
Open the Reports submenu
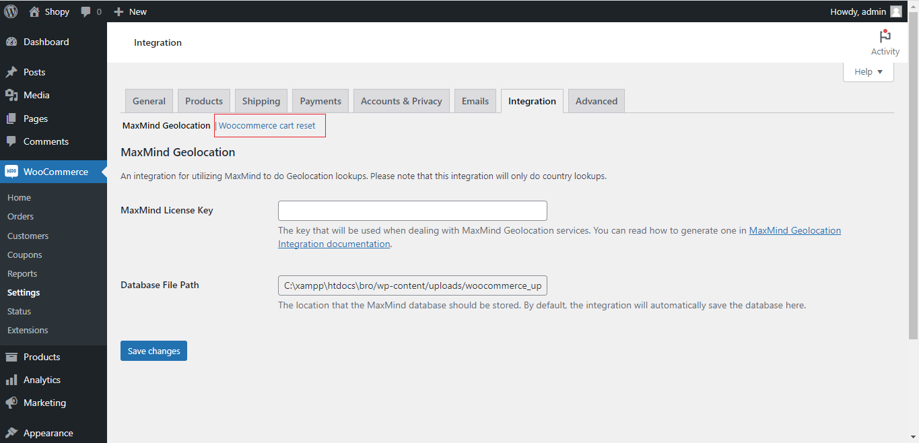click(22, 273)
